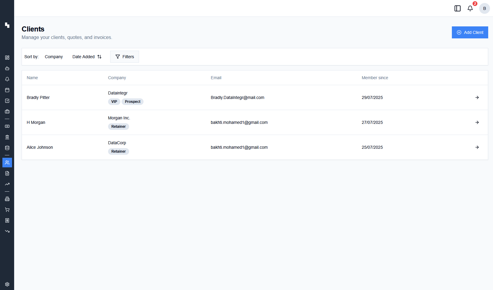Toggle the sidebar panel layout icon

(458, 8)
